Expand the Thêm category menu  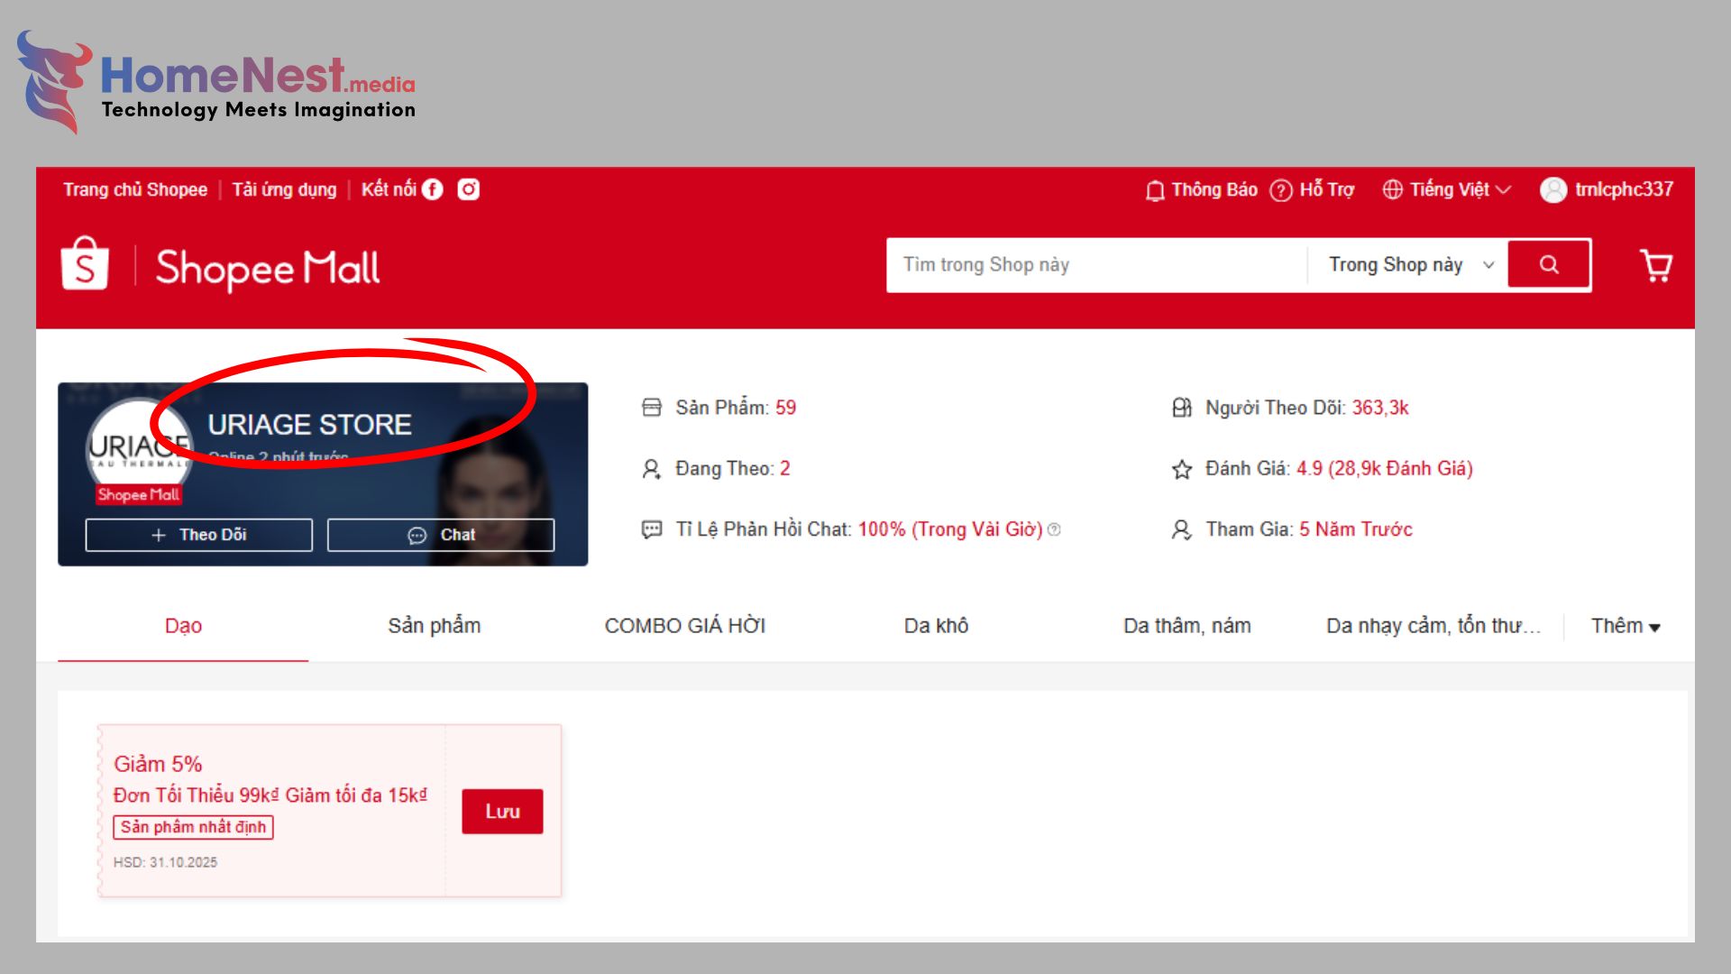(x=1625, y=626)
